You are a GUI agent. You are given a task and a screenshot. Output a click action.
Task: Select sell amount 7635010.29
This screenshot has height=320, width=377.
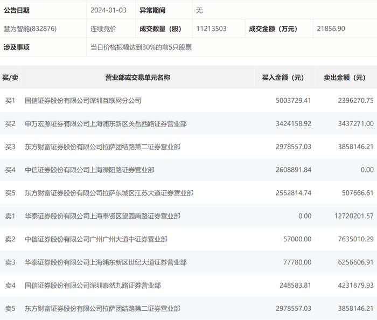(355, 239)
